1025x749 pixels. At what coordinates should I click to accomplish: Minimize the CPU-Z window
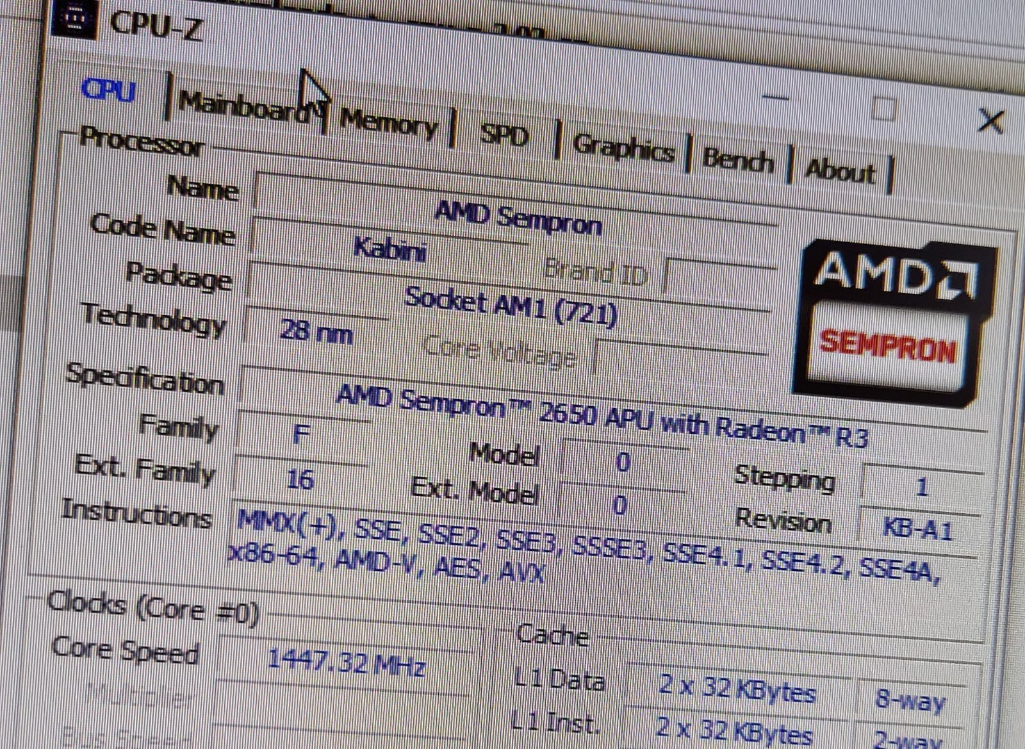776,97
